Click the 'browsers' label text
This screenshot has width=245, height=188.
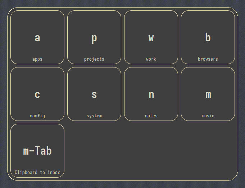click(208, 59)
